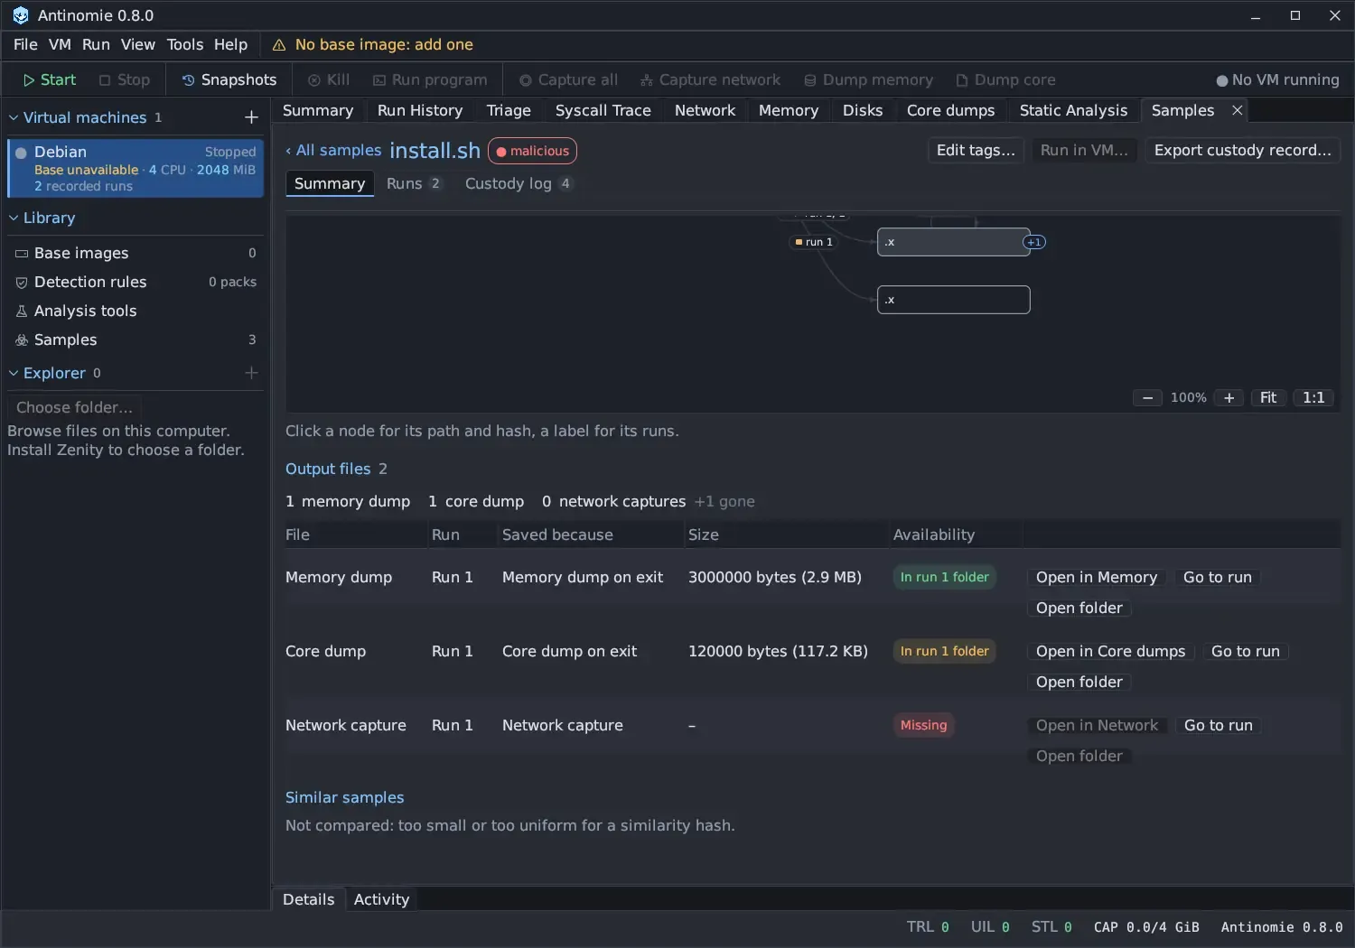Collapse the Library section

point(14,218)
